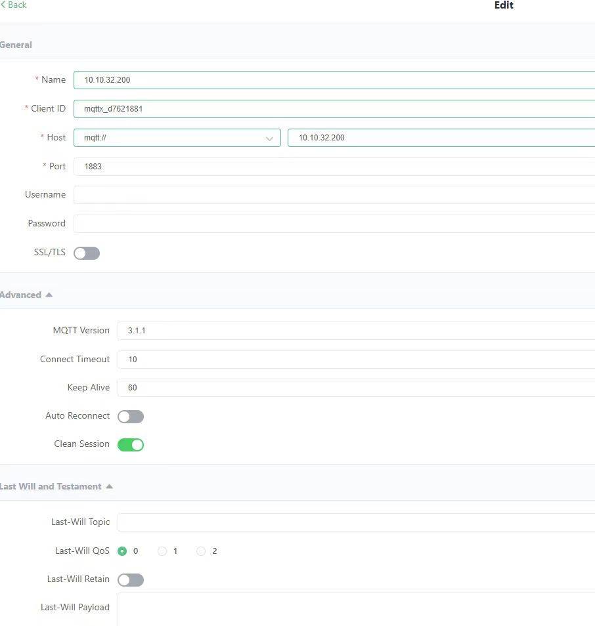Toggle the SSL/TLS switch
Image resolution: width=595 pixels, height=626 pixels.
(x=87, y=253)
